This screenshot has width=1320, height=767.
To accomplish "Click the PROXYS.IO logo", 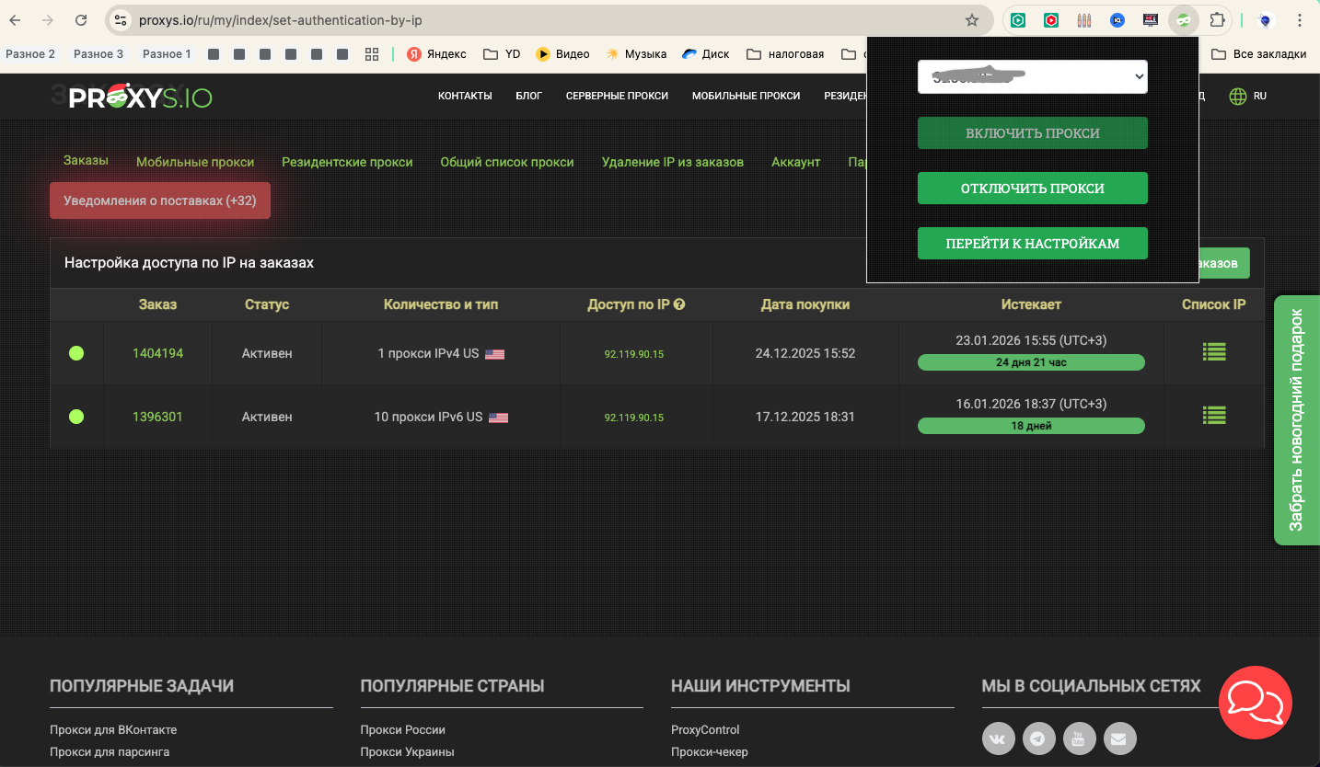I will [140, 96].
